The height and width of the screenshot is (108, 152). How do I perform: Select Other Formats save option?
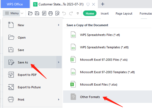tap(108, 97)
